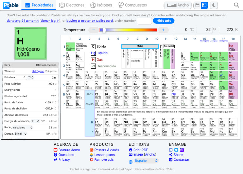Toggle dark mode moon icon
The height and width of the screenshot is (174, 243).
pos(214,5)
